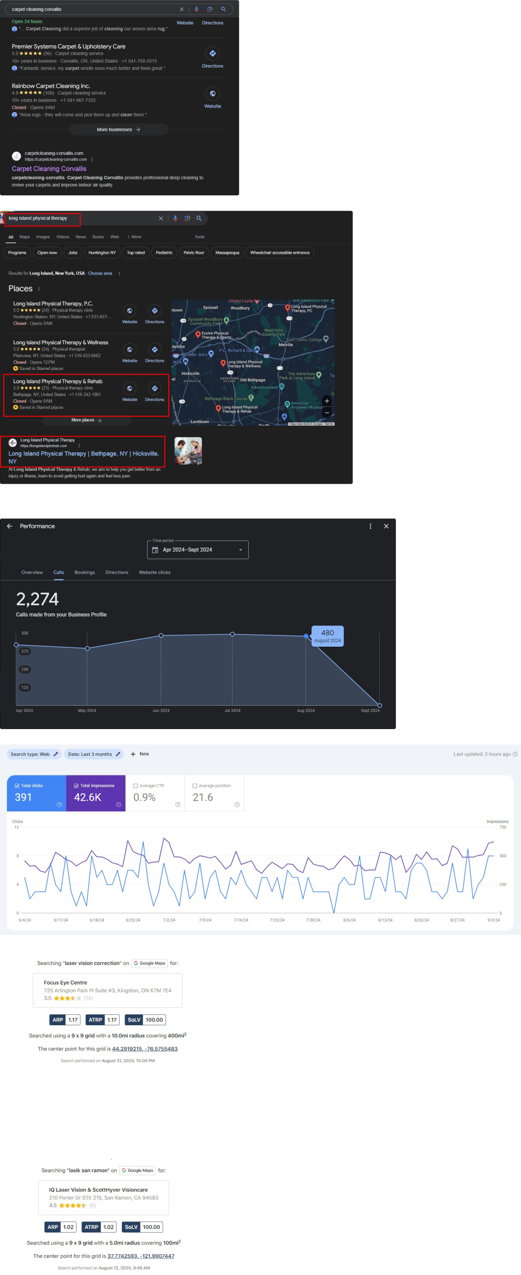This screenshot has height=1275, width=521.
Task: Open center point link 44.2919215, -76.5755483
Action: 145,1048
